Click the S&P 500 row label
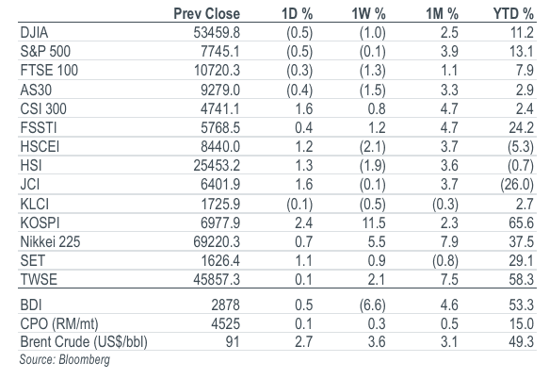The height and width of the screenshot is (379, 549). 45,51
